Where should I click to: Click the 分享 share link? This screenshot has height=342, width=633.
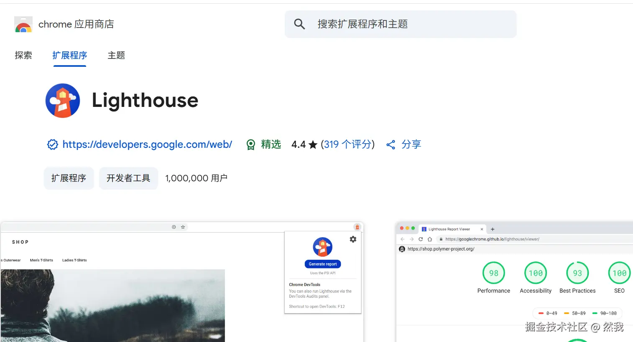coord(411,144)
